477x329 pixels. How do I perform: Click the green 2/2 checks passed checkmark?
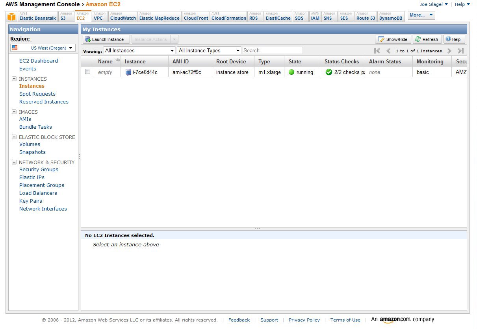click(x=329, y=72)
